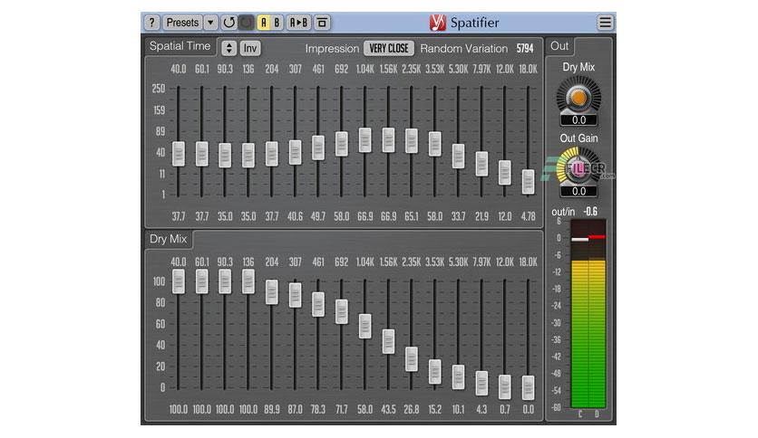Viewport: 758px width, 438px height.
Task: Click the Spatial Time 5.30K slider handle
Action: coord(458,157)
